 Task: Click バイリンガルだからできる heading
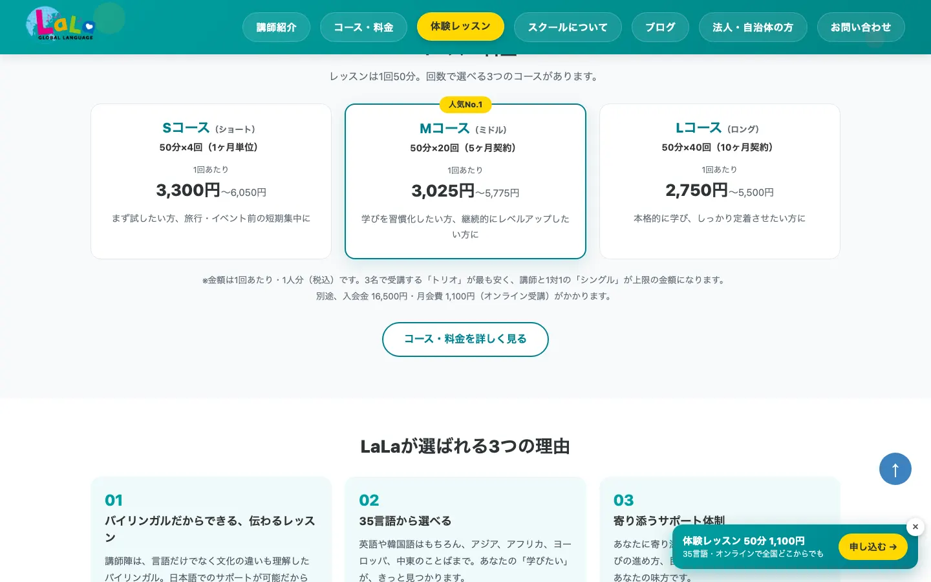[210, 529]
